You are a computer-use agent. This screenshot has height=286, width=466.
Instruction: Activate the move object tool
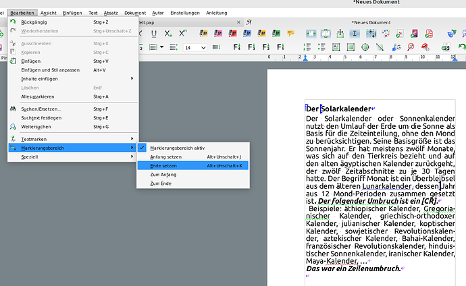click(x=340, y=34)
